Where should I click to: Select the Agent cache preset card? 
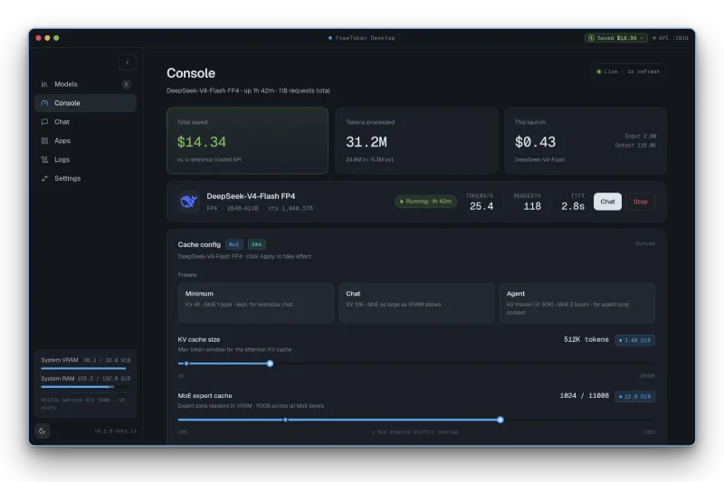(576, 303)
